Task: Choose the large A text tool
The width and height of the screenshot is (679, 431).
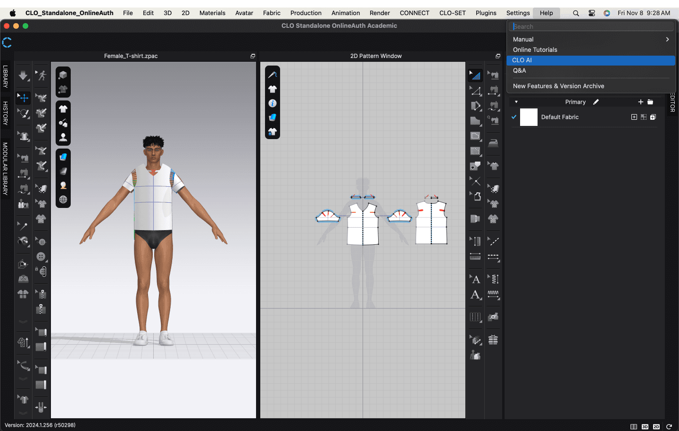Action: 475,295
